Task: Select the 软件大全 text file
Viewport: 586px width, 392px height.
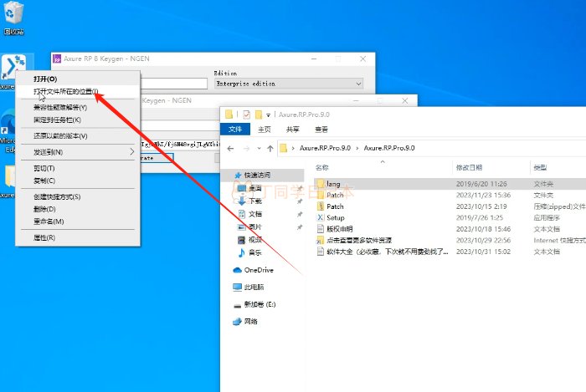Action: click(450, 252)
